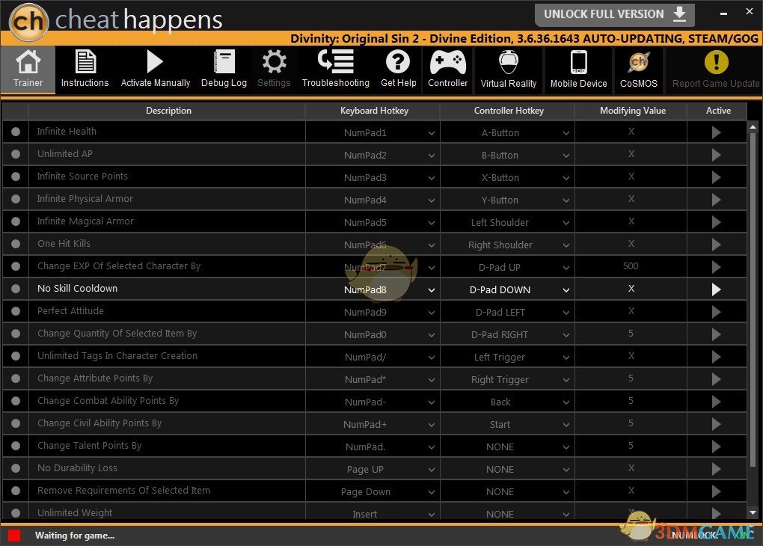Click the Keyboard Hotkey column header
Viewport: 763px width, 546px height.
pos(374,111)
